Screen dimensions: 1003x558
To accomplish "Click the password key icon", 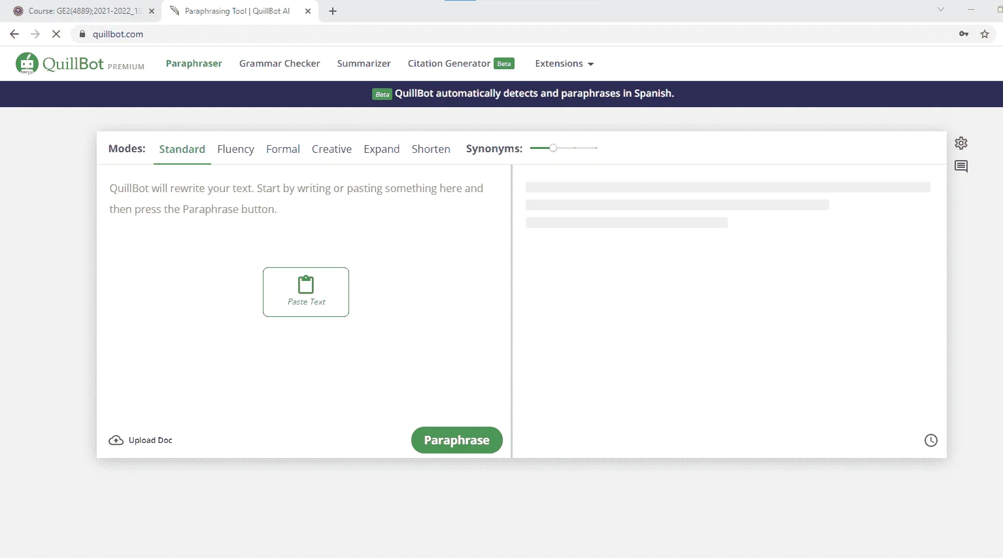I will point(964,34).
